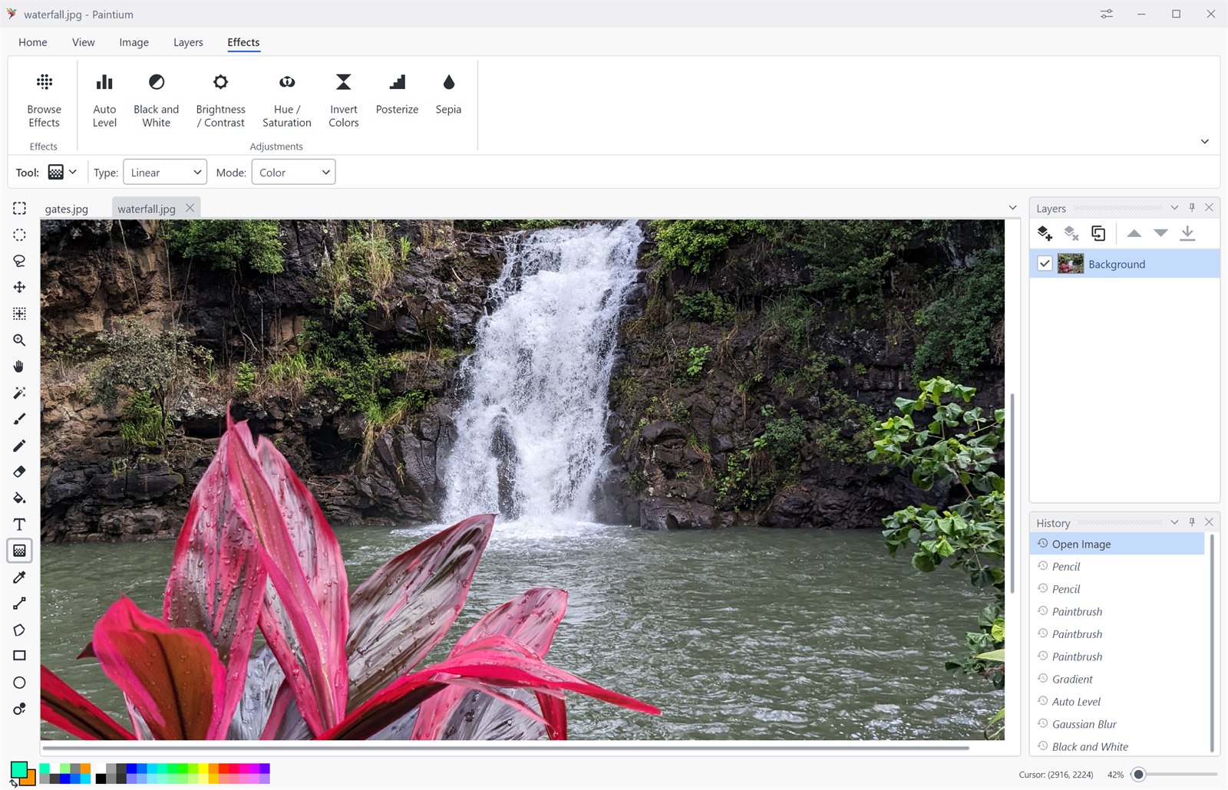Open the Layers ribbon tab
The height and width of the screenshot is (790, 1228).
click(x=188, y=42)
